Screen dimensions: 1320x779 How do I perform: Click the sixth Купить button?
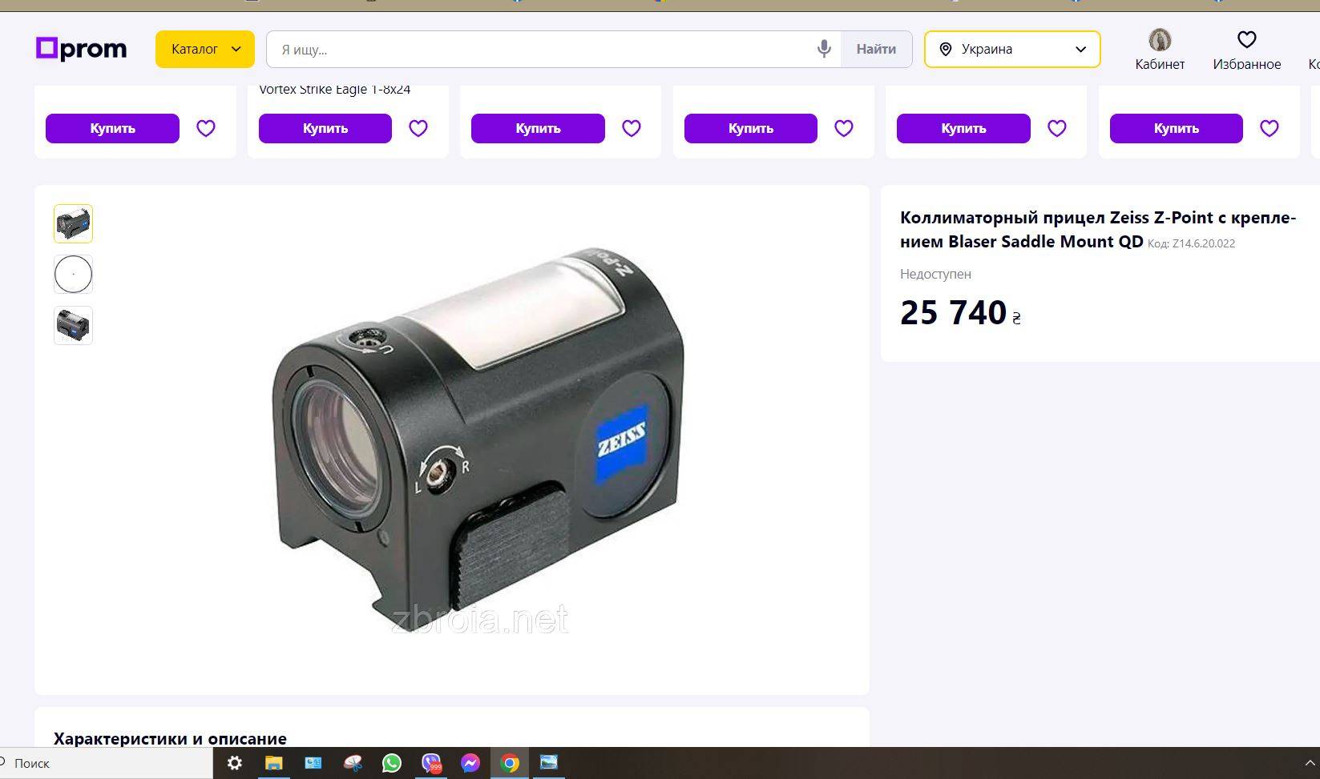click(1177, 128)
